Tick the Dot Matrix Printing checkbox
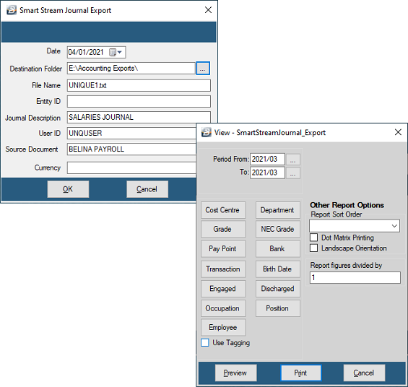The width and height of the screenshot is (408, 387). (x=314, y=238)
